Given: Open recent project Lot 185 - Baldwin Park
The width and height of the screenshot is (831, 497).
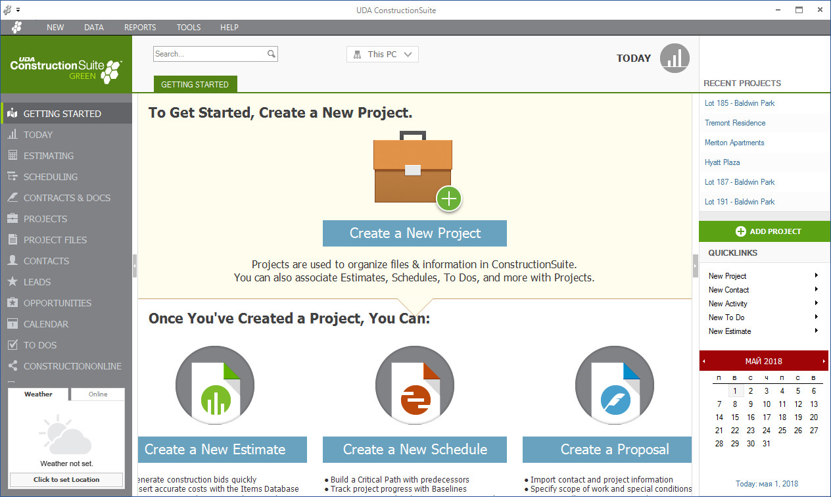Looking at the screenshot, I should (740, 103).
